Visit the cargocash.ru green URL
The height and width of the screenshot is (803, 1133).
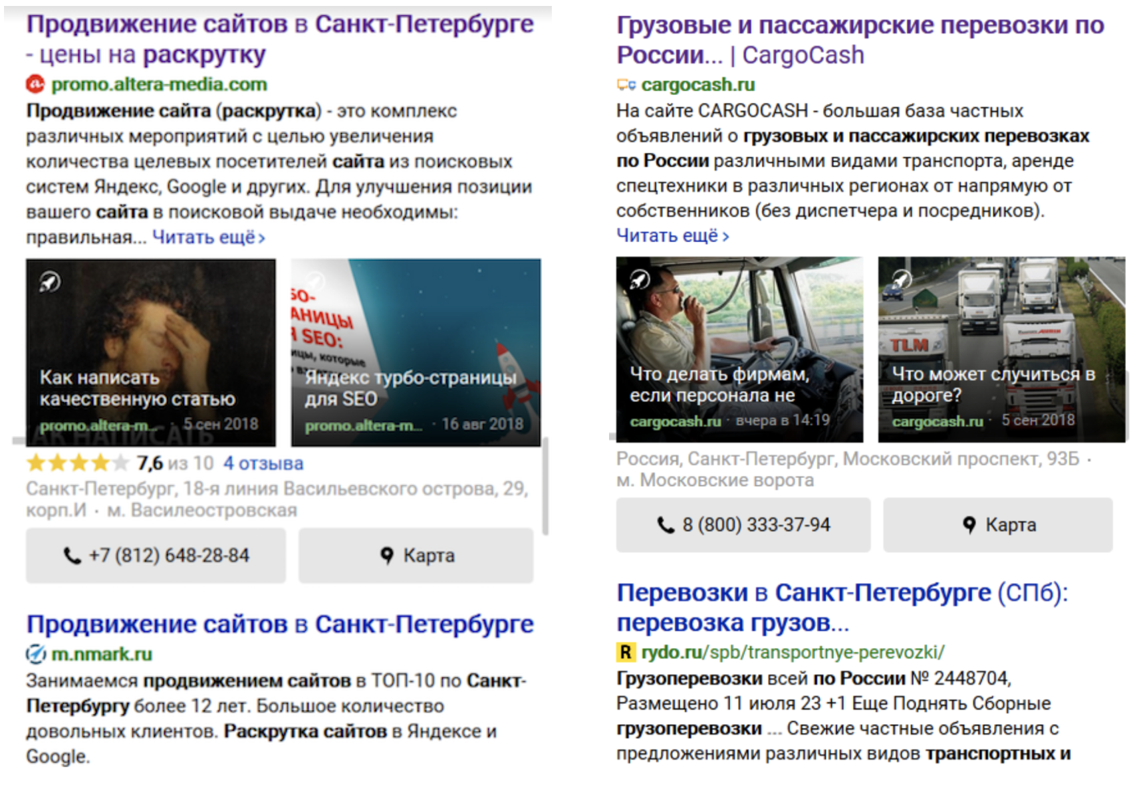(698, 85)
